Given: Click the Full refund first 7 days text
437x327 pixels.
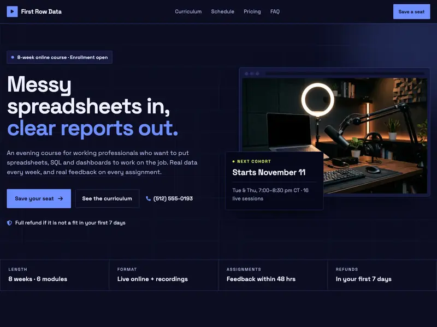Looking at the screenshot, I should [x=70, y=223].
